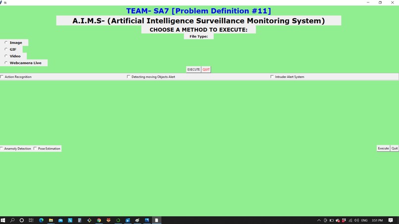Click the red QUIT button
The image size is (399, 224).
(x=206, y=70)
